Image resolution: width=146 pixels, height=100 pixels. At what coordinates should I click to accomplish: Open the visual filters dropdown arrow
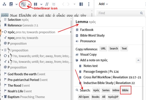16,4
